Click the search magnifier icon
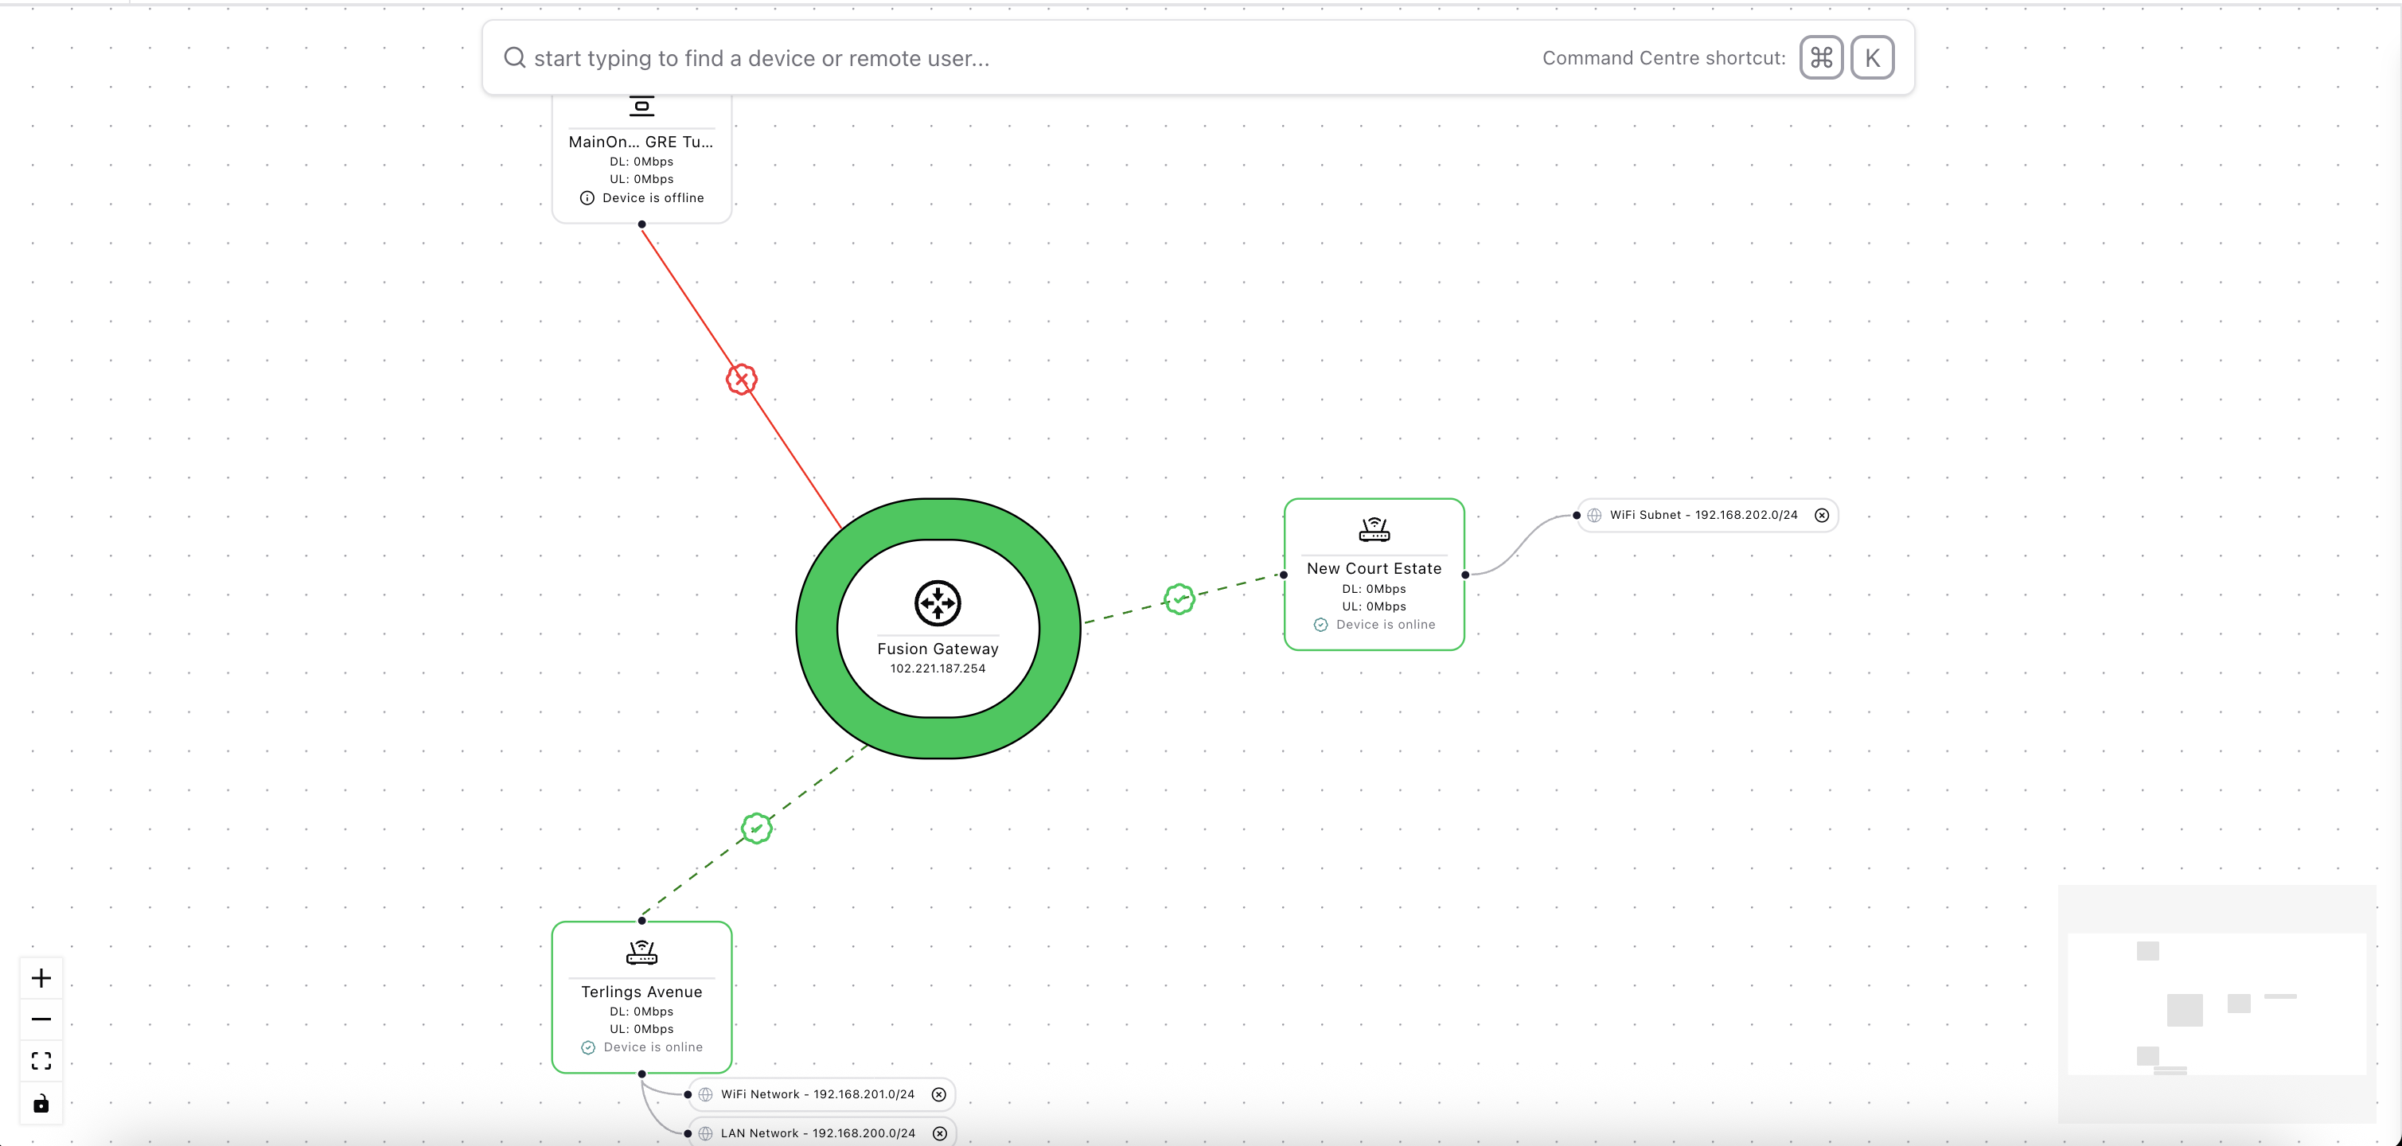 coord(514,58)
